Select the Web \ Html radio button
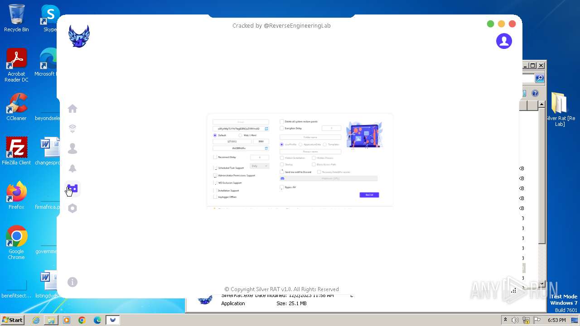580x326 pixels. [240, 135]
